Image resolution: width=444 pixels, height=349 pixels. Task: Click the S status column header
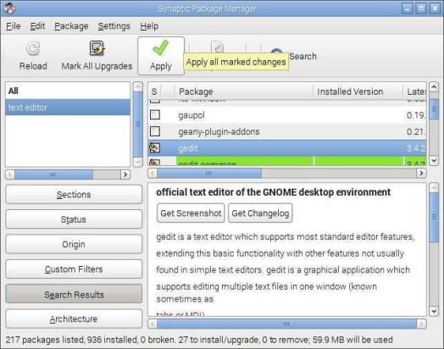tap(154, 91)
